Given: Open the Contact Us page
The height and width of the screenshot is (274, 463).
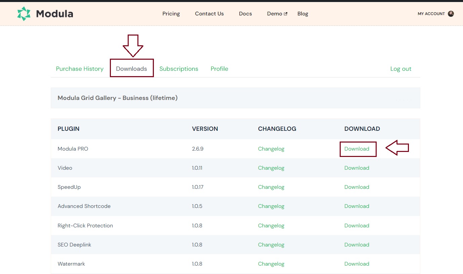Looking at the screenshot, I should [209, 14].
